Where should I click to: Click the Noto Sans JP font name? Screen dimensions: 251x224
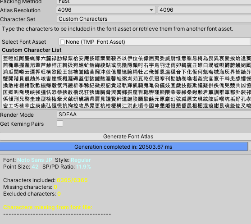(34, 160)
